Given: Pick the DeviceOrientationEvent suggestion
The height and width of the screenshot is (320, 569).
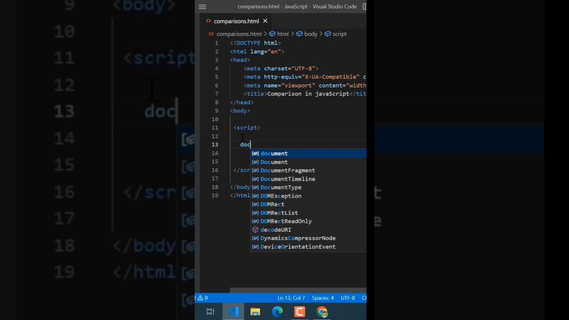Looking at the screenshot, I should (x=308, y=247).
